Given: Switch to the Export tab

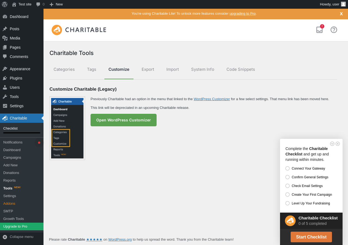Looking at the screenshot, I should 148,69.
